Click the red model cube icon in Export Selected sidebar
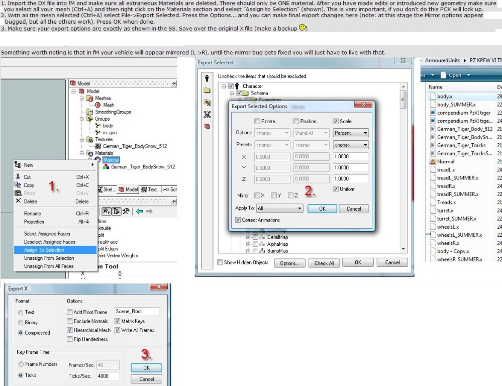 207,126
